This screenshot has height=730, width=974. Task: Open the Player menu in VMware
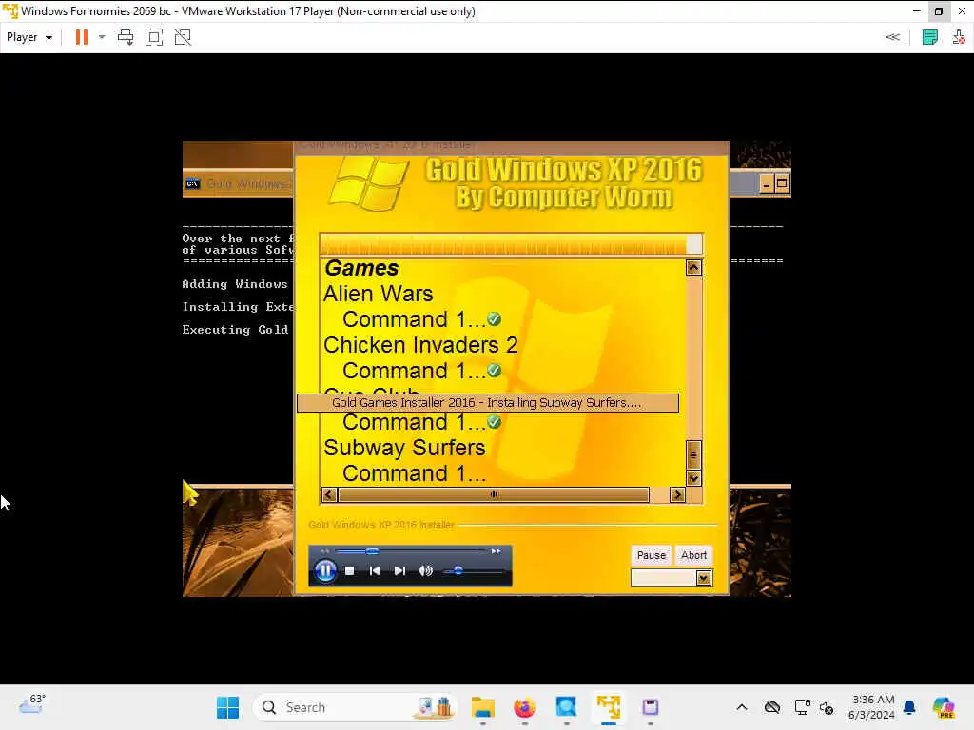coord(29,37)
